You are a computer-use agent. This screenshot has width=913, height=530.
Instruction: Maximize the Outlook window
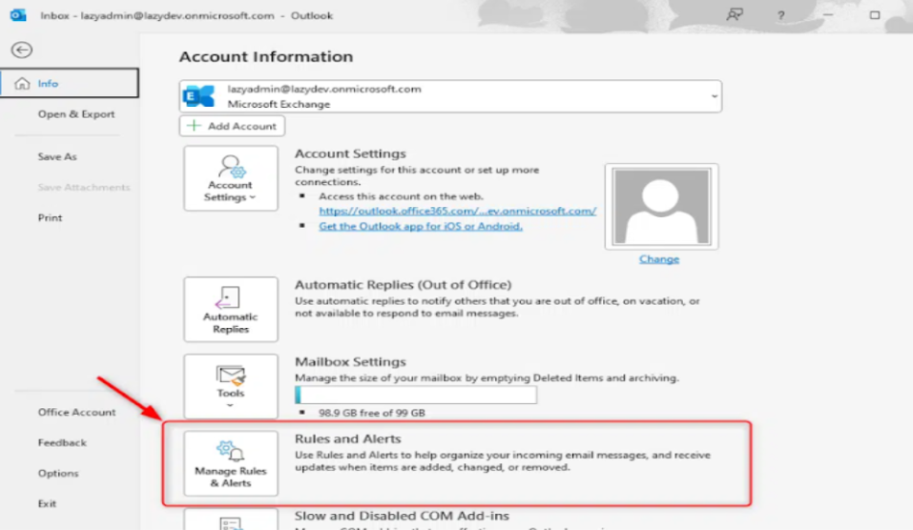click(x=875, y=15)
